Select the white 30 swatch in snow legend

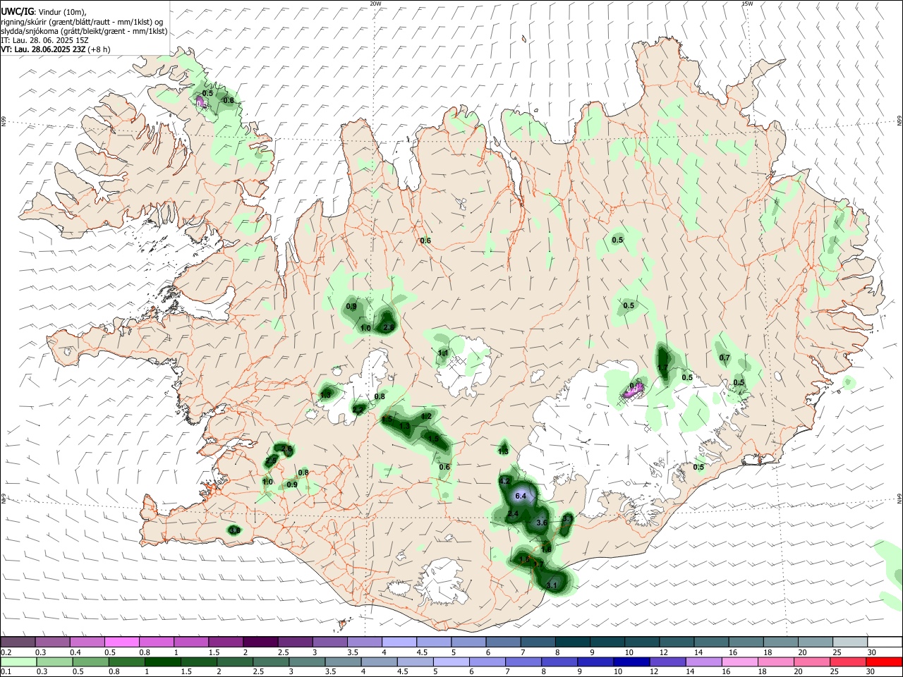[884, 642]
